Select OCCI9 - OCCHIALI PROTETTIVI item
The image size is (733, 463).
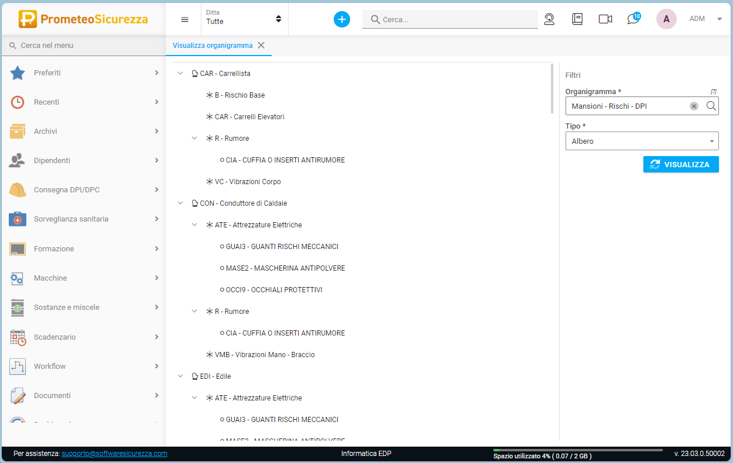271,290
